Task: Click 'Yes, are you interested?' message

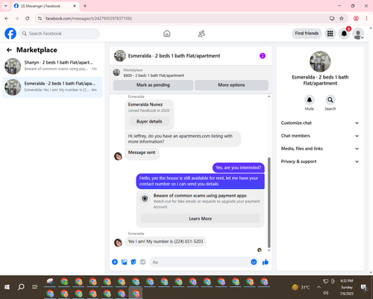Action: (x=239, y=167)
